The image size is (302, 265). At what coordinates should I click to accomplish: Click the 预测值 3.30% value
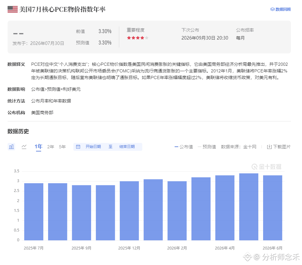tap(105, 43)
